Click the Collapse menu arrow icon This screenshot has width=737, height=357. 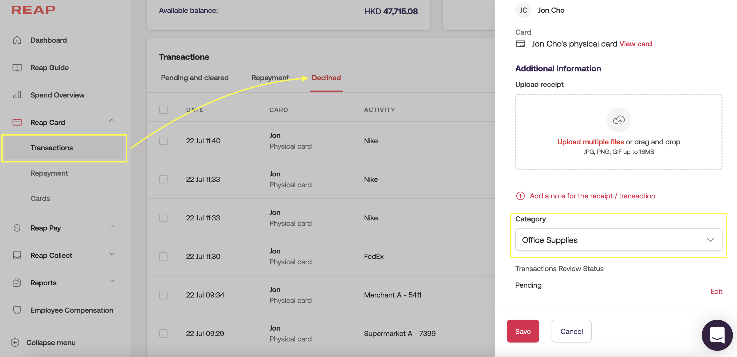coord(15,343)
